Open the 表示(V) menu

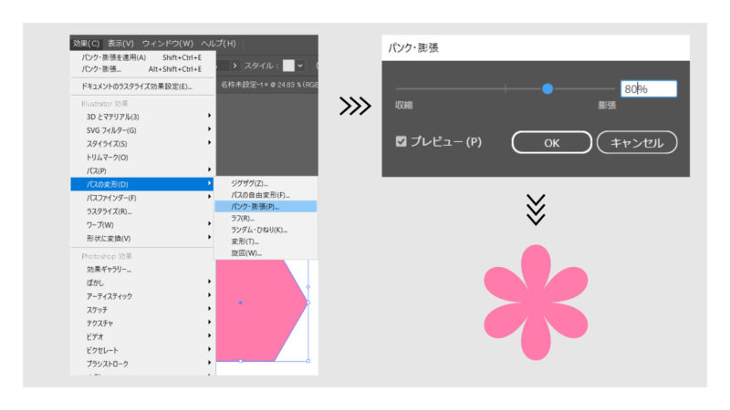pyautogui.click(x=120, y=43)
